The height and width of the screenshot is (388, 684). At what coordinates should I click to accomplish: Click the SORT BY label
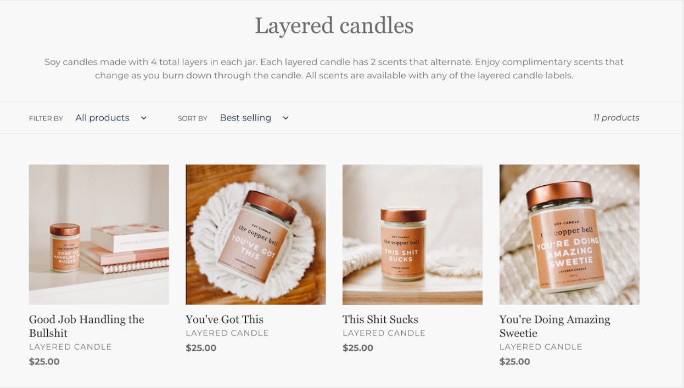[193, 118]
